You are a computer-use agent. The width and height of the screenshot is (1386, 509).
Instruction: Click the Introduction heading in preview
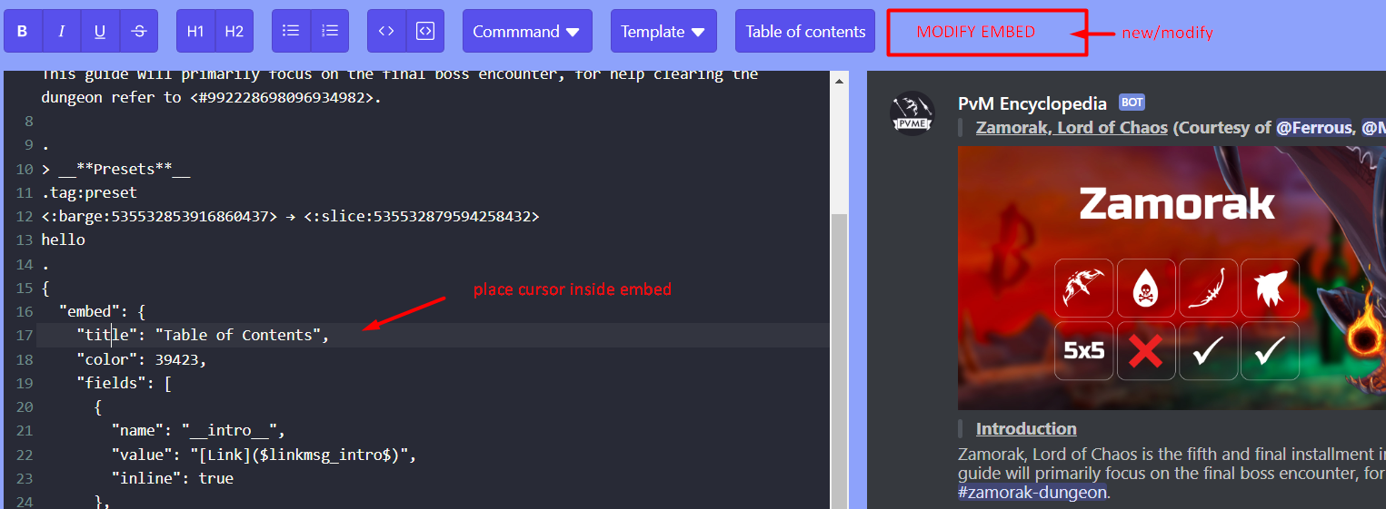coord(1026,428)
